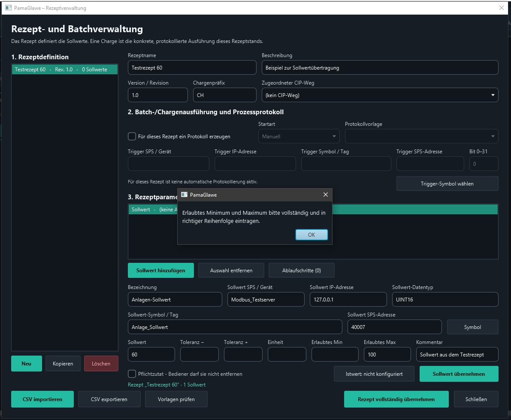Close the Rezeptverwaltung window

[x=501, y=8]
